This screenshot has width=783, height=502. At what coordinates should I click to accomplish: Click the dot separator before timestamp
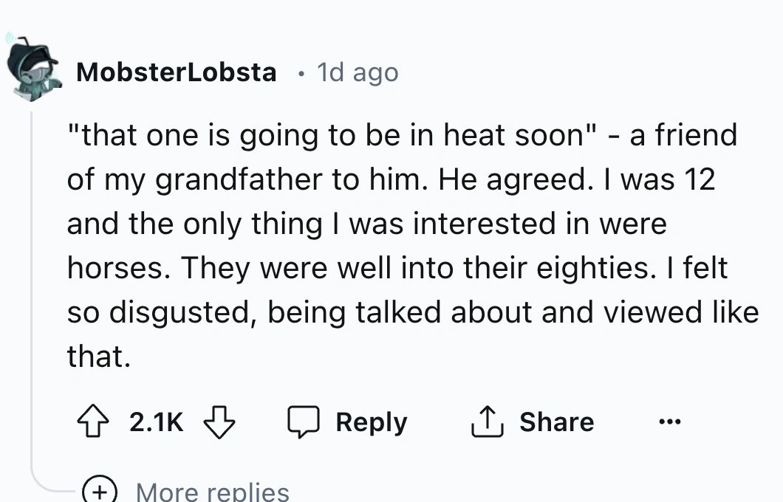(300, 73)
